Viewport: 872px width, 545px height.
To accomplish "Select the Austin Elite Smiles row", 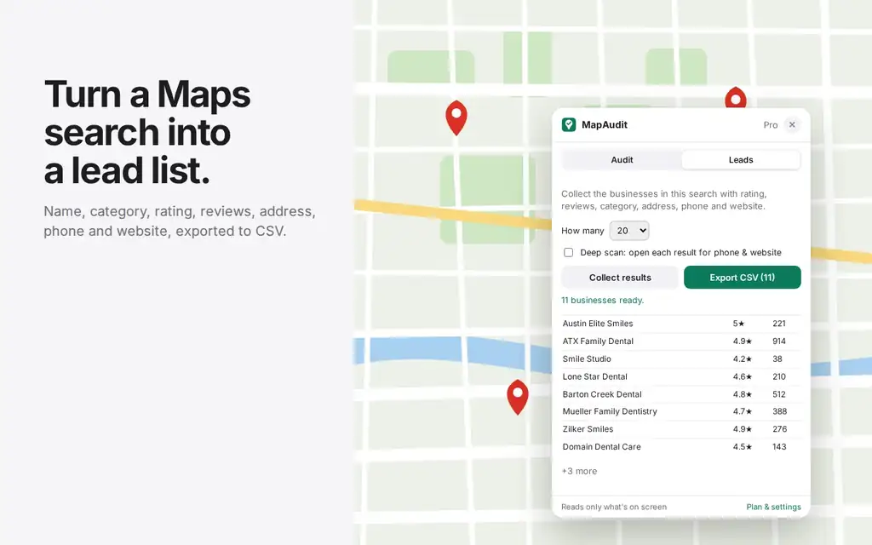I will pos(680,324).
